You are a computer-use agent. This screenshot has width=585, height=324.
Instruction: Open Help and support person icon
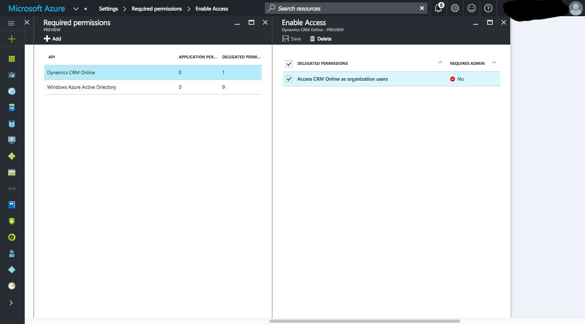point(11,253)
